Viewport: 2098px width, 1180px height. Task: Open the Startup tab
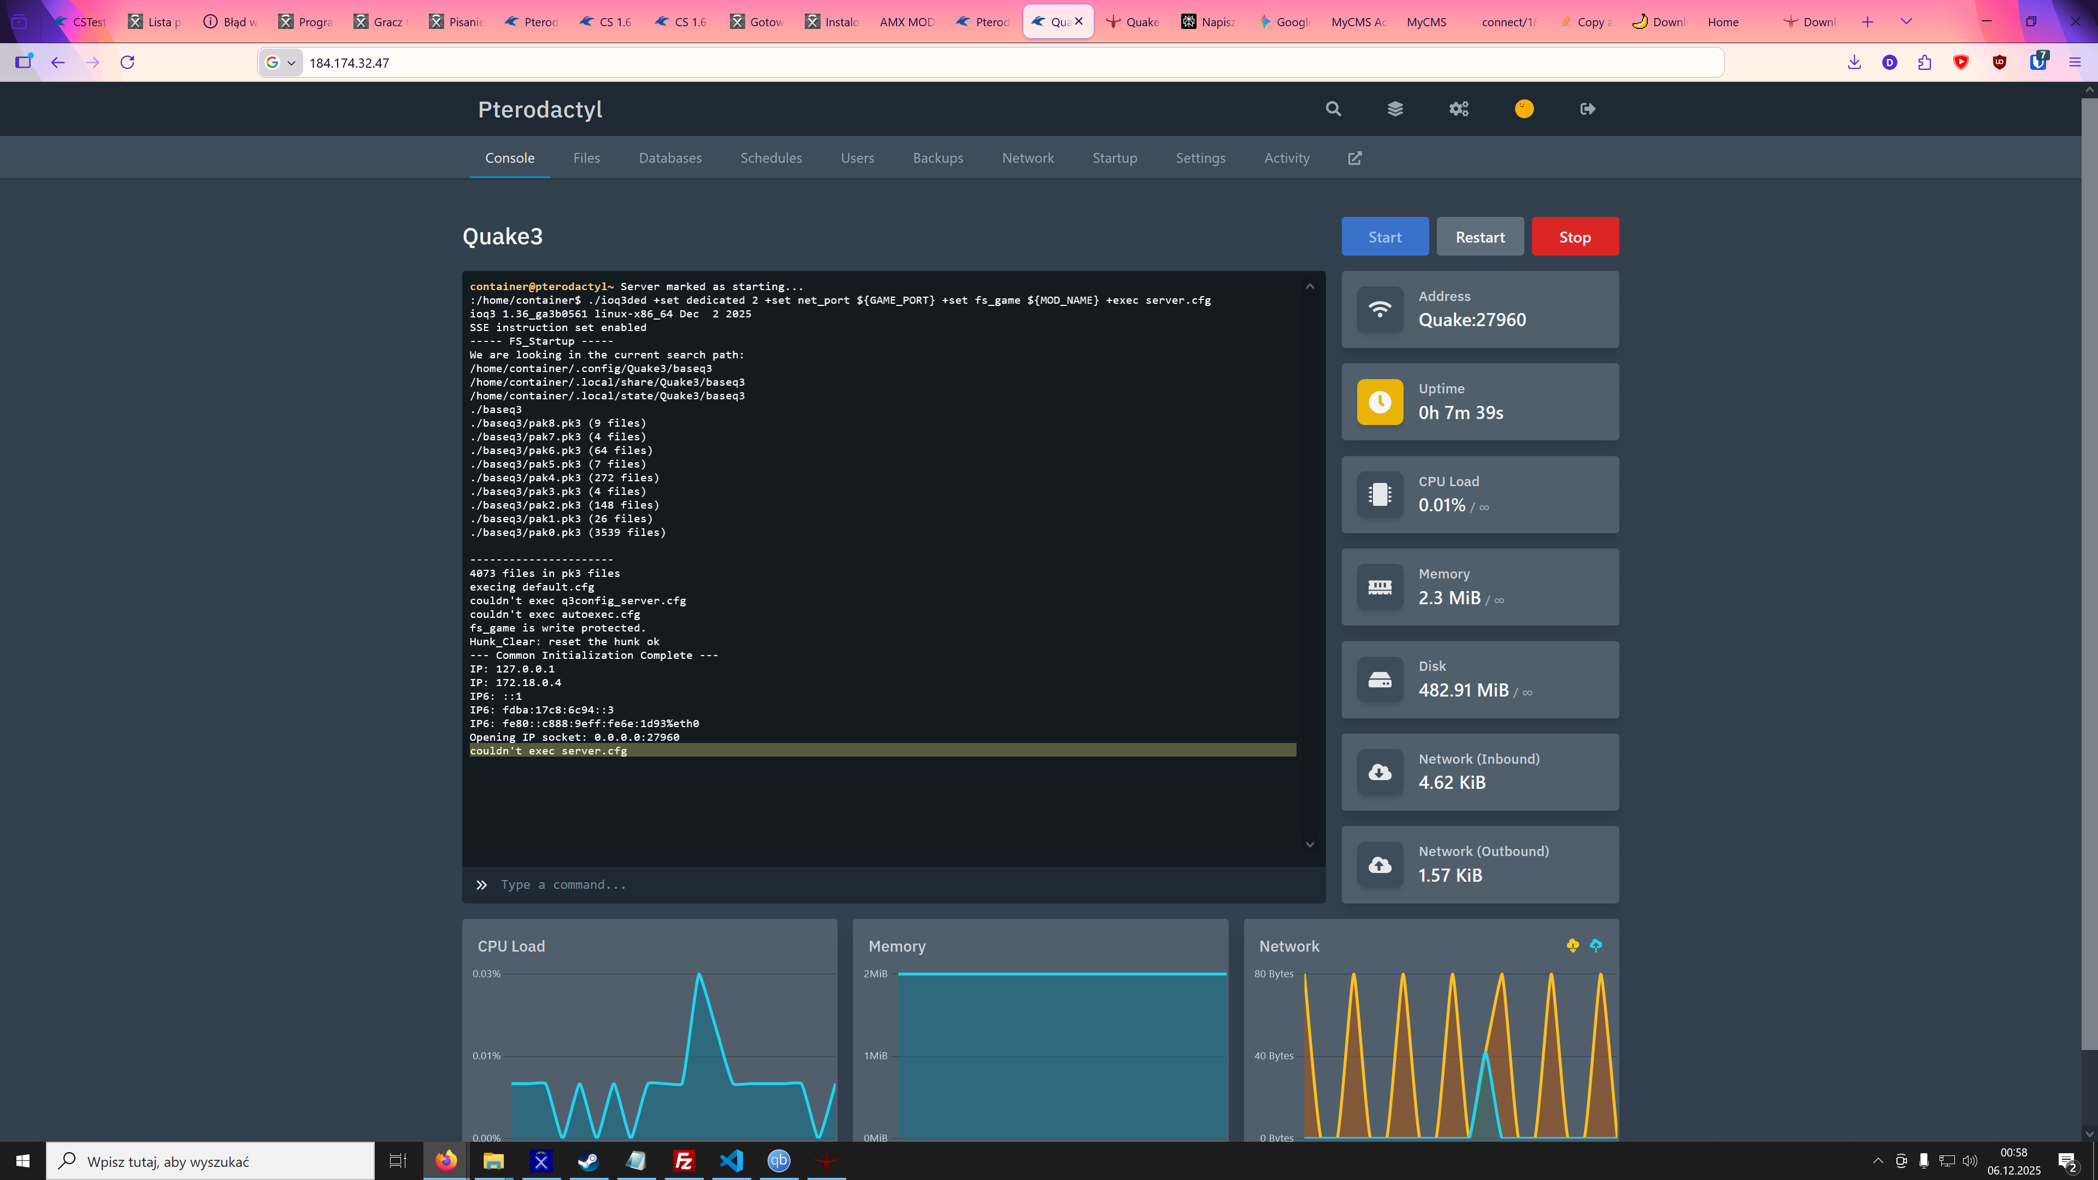[x=1114, y=158]
